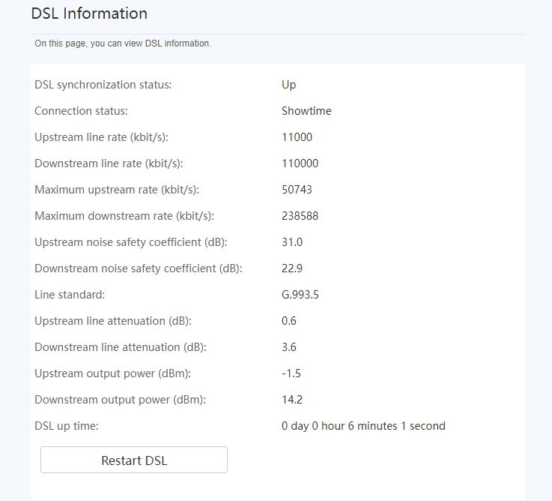Click the DSL up time label

coord(67,426)
